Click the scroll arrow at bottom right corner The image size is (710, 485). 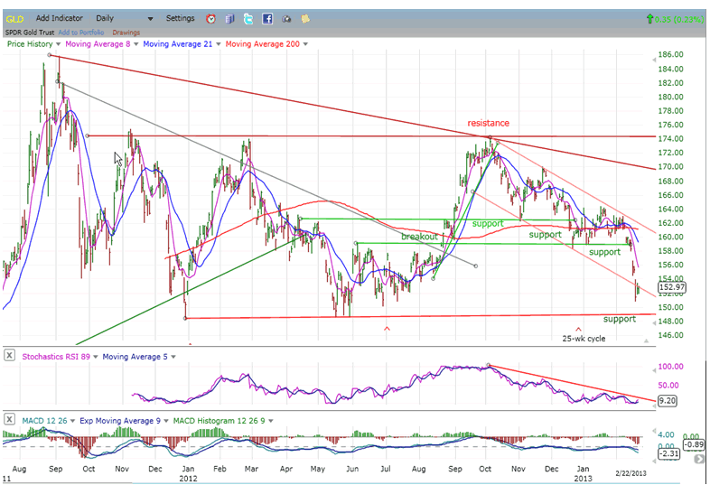point(699,459)
